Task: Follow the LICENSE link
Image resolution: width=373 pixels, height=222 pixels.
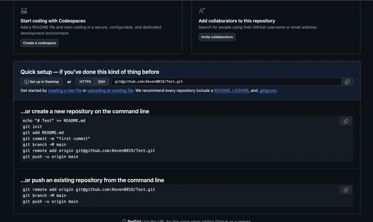Action: [x=240, y=90]
